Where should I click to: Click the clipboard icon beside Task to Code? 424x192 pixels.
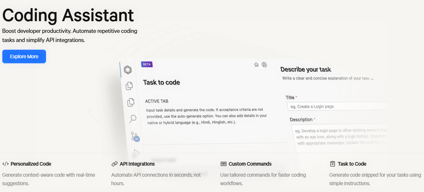(x=333, y=164)
